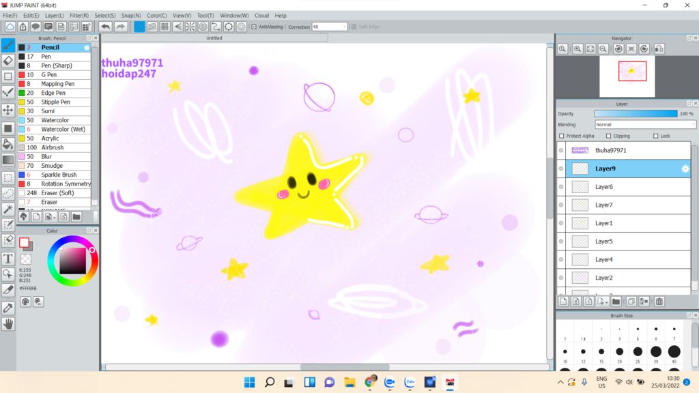Hide the thuha97971 layer

click(561, 150)
